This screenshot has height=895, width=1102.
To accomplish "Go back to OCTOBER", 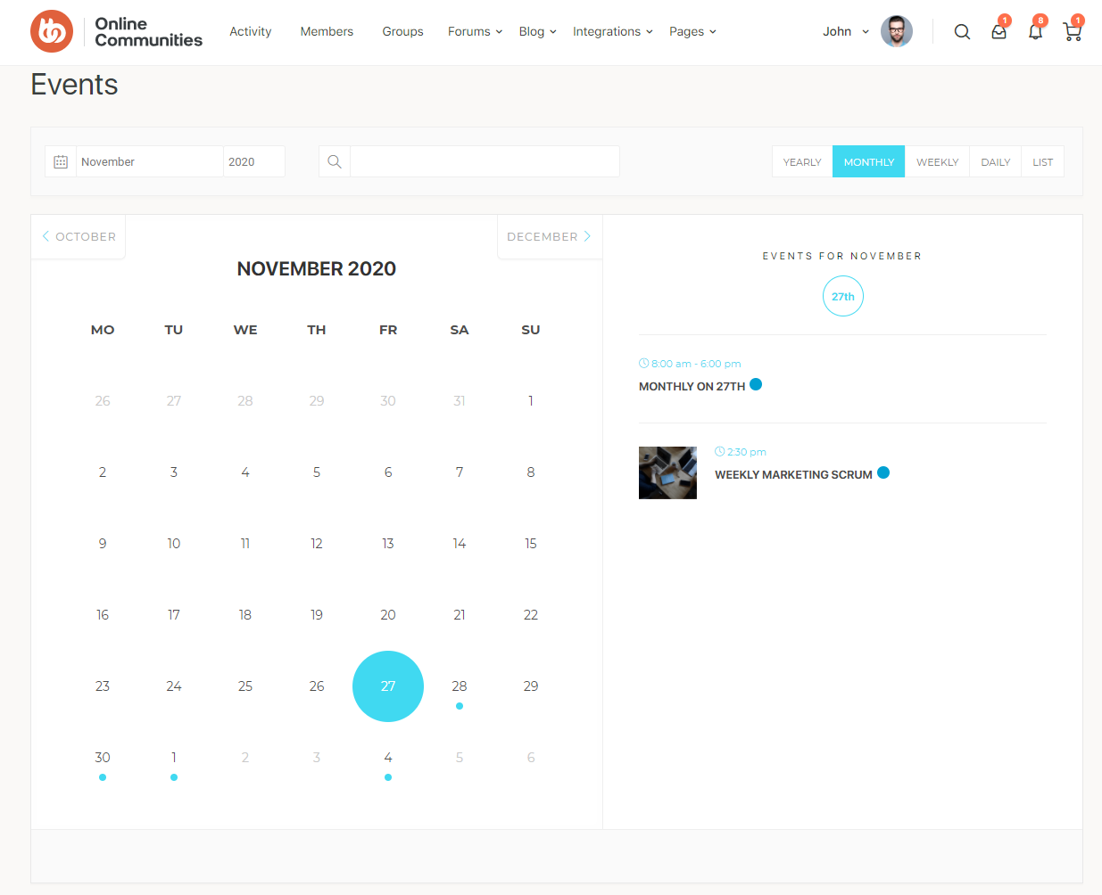I will coord(79,236).
